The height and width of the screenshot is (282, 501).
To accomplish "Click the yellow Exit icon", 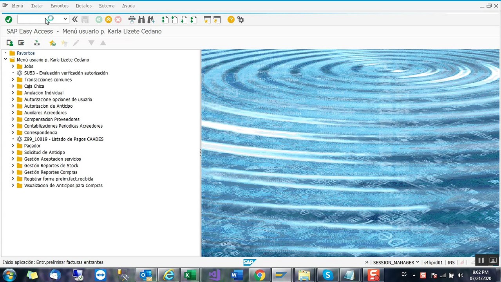I will (109, 19).
